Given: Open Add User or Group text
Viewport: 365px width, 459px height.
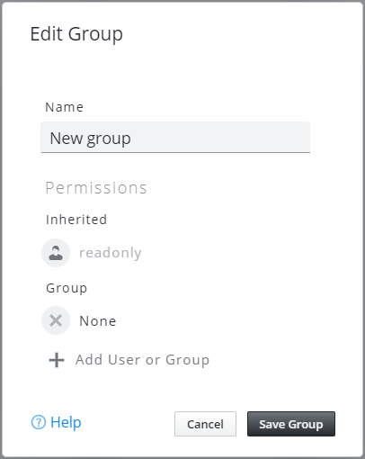Looking at the screenshot, I should (142, 360).
